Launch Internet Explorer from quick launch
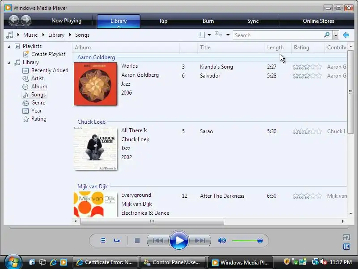The width and height of the screenshot is (358, 269). pos(53,262)
